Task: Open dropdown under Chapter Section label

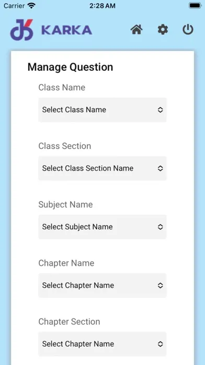Action: tap(102, 344)
